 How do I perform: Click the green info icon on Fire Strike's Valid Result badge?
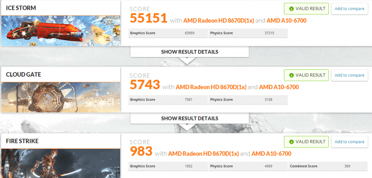click(291, 142)
